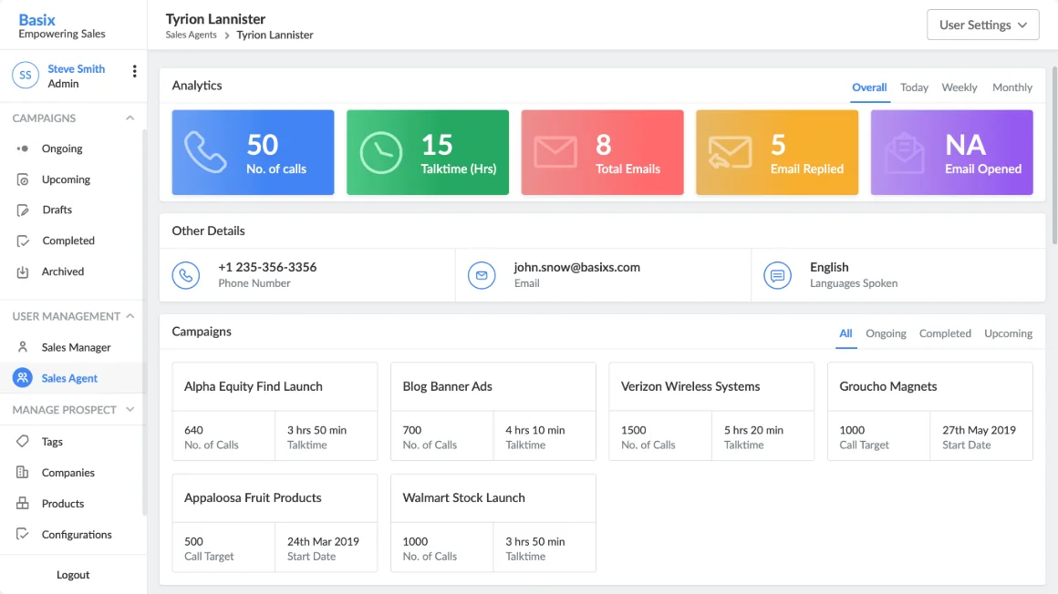Click the Configurations icon
Viewport: 1058px width, 594px height.
(x=22, y=535)
